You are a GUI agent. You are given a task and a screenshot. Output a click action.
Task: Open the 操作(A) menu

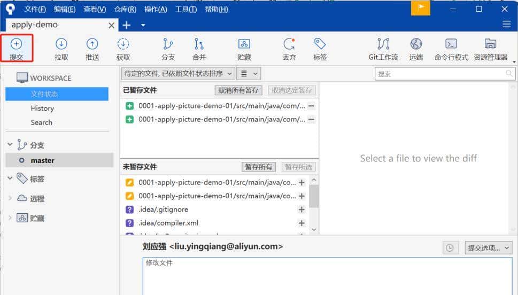156,9
